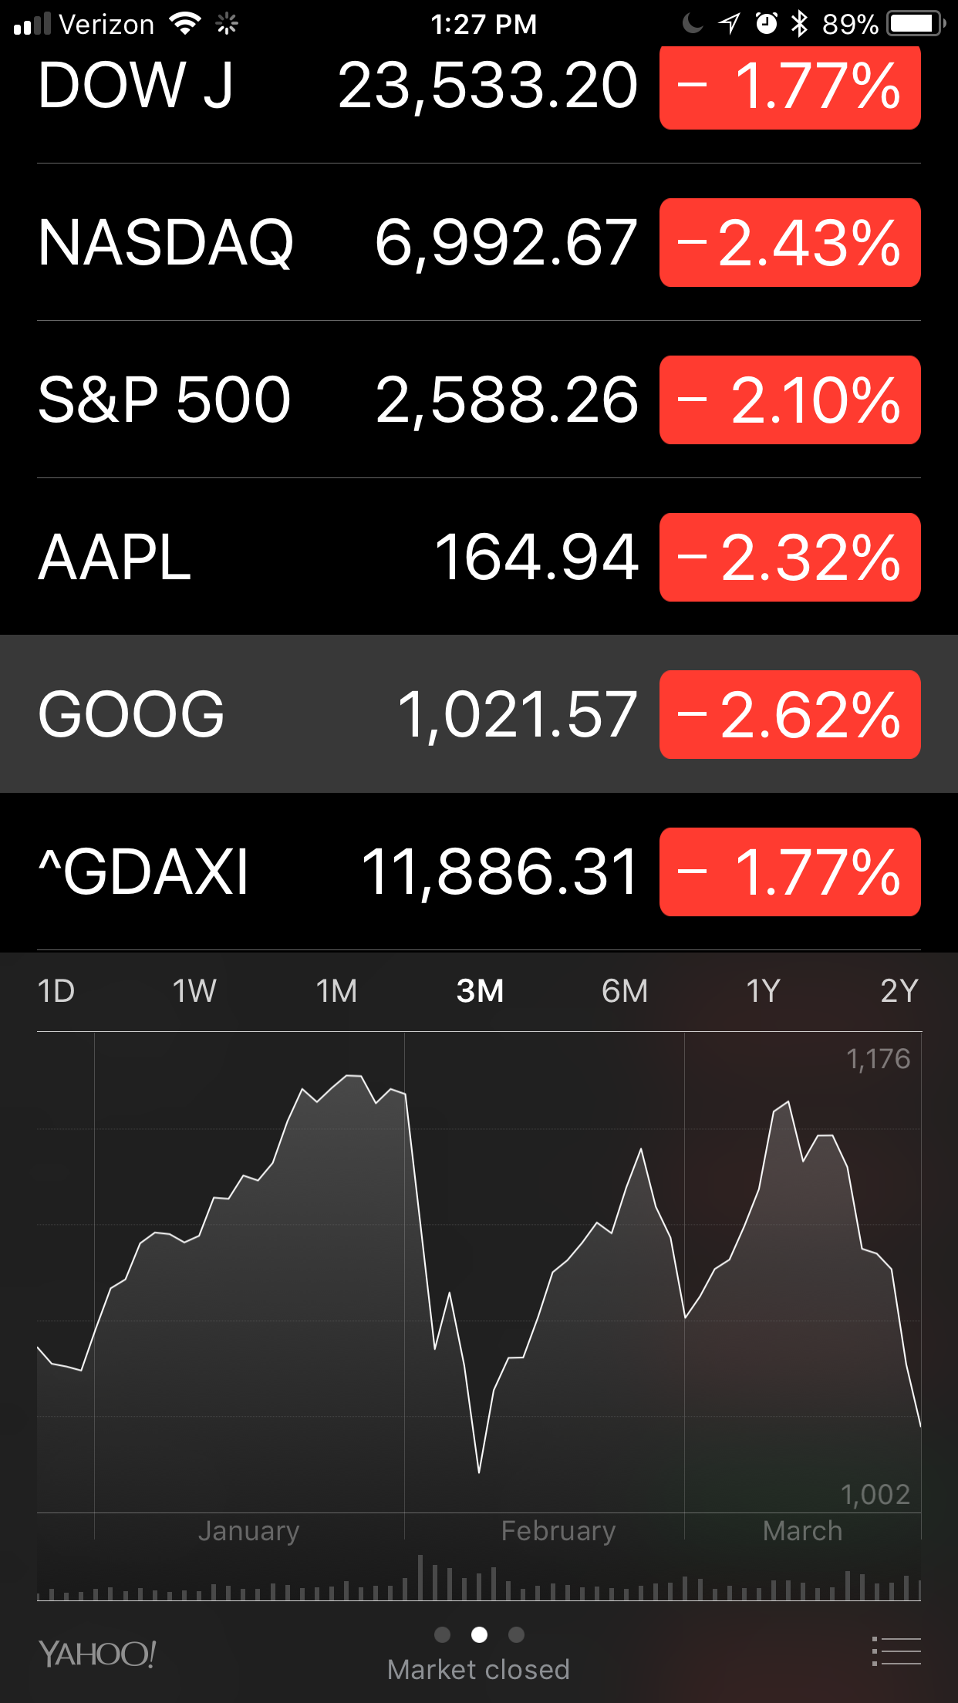Tap the Do Not Disturb moon icon
The height and width of the screenshot is (1703, 958).
(x=693, y=24)
